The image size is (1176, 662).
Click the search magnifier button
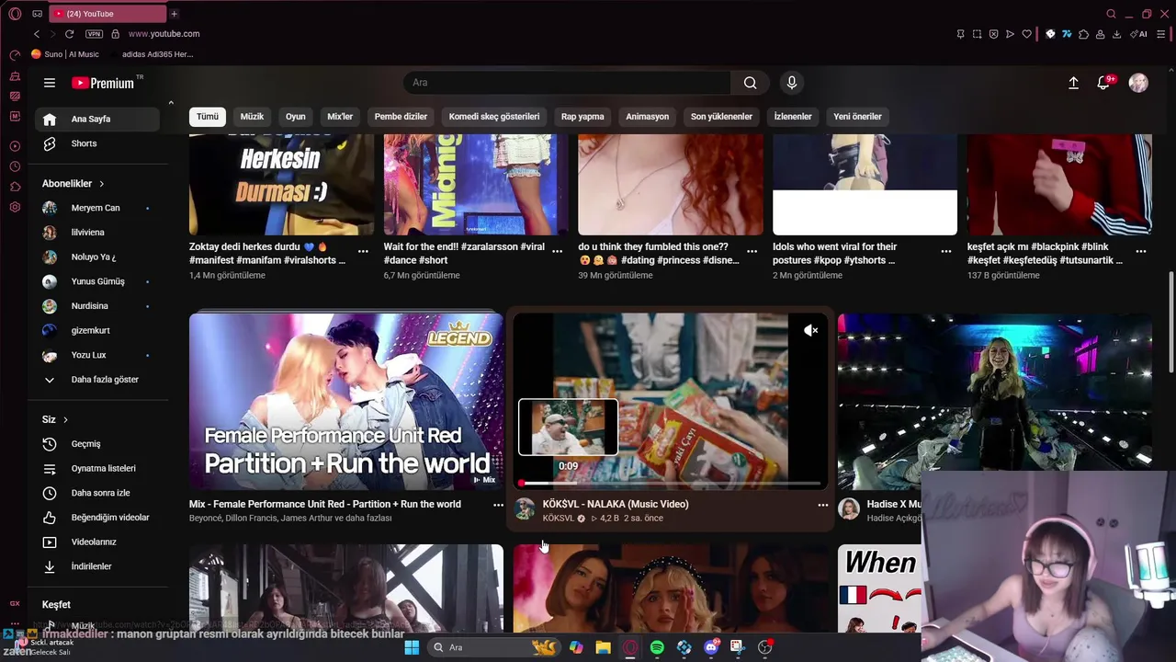click(751, 83)
